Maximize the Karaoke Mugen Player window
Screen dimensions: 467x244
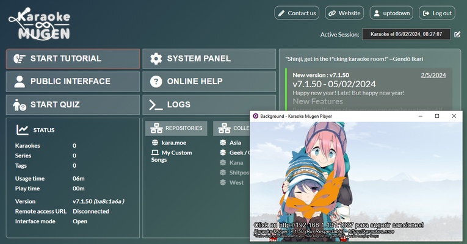[x=437, y=116]
